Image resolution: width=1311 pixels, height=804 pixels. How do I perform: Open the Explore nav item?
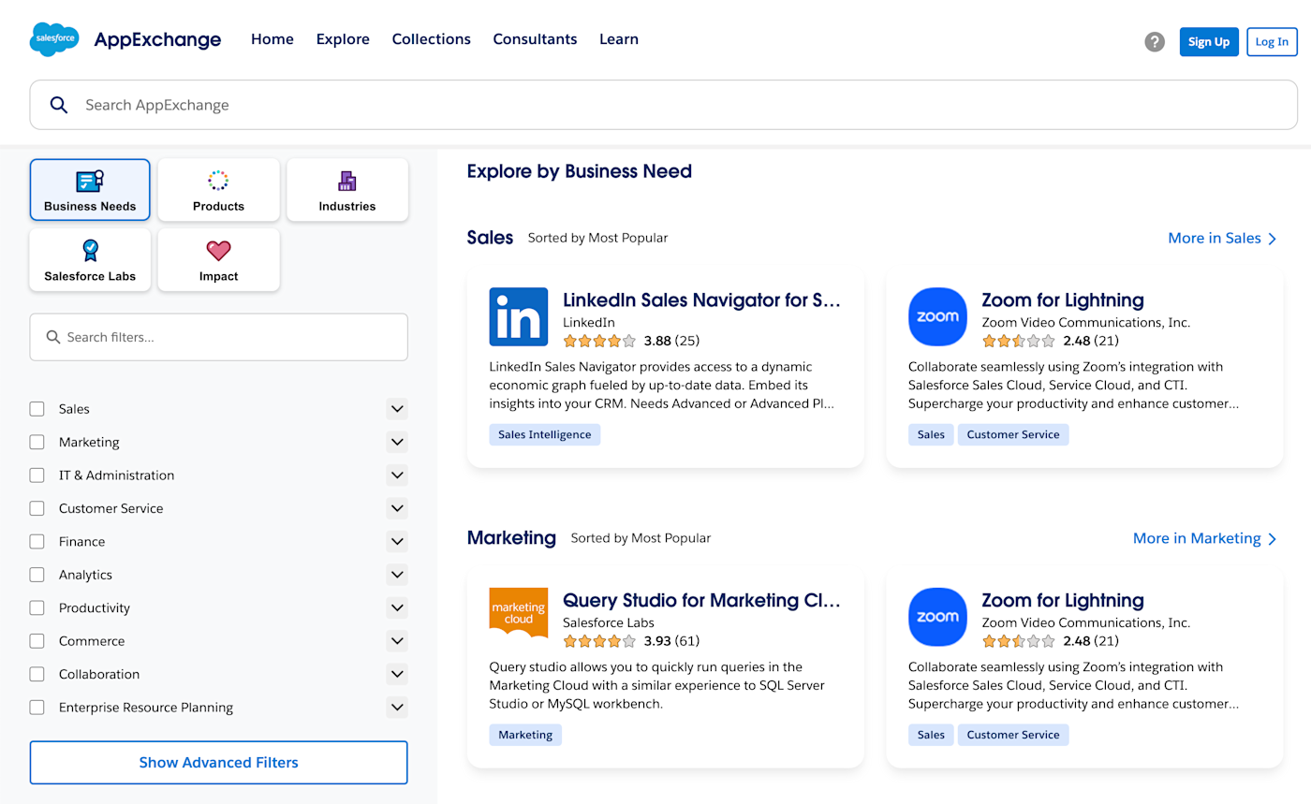(343, 39)
